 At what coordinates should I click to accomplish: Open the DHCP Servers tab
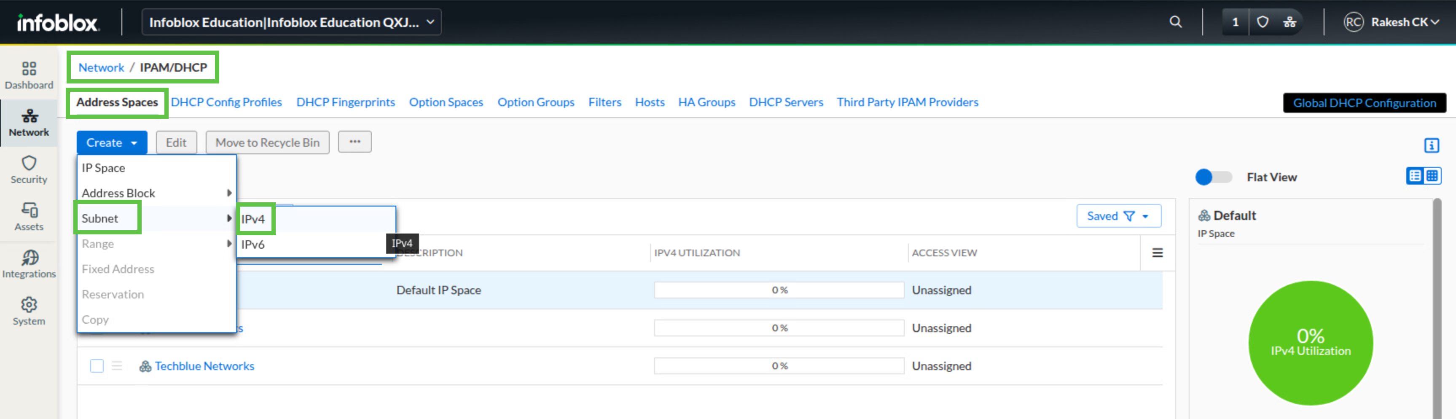(x=786, y=102)
